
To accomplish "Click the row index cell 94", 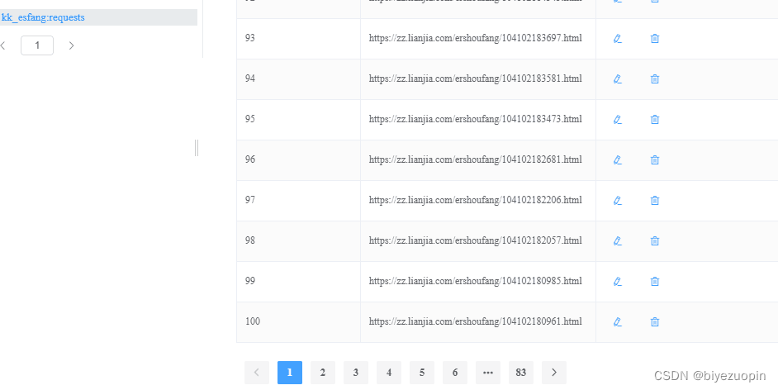I will [x=299, y=79].
